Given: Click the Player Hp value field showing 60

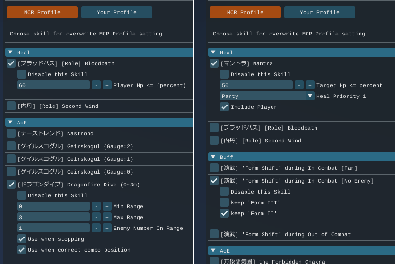Looking at the screenshot, I should 53,85.
